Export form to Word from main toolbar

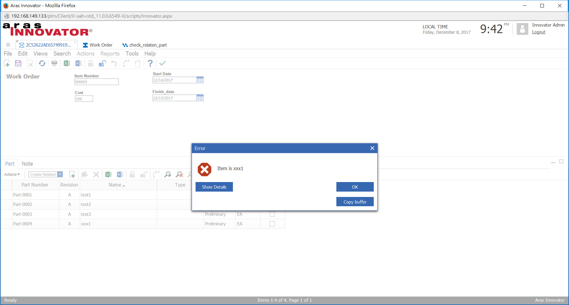point(78,63)
